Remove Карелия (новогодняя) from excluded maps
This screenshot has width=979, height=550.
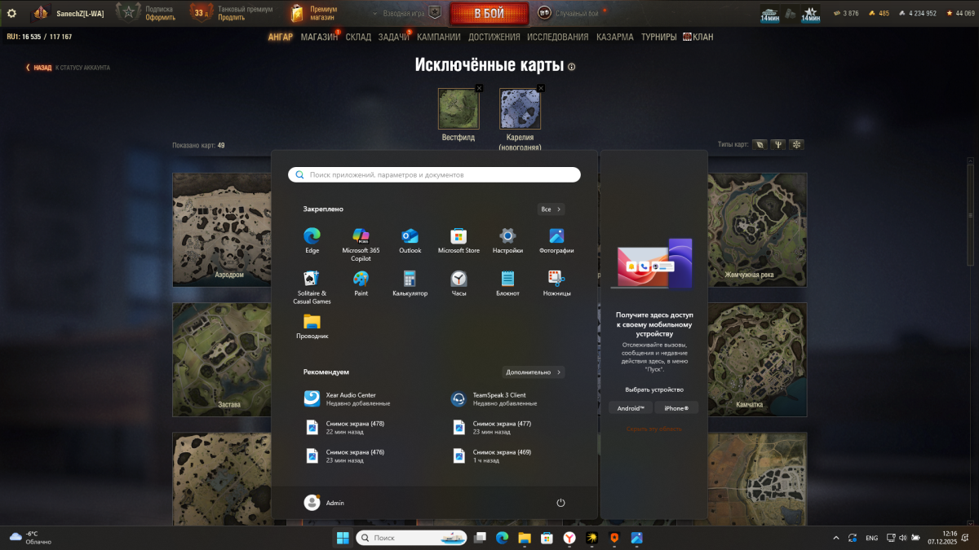[541, 88]
